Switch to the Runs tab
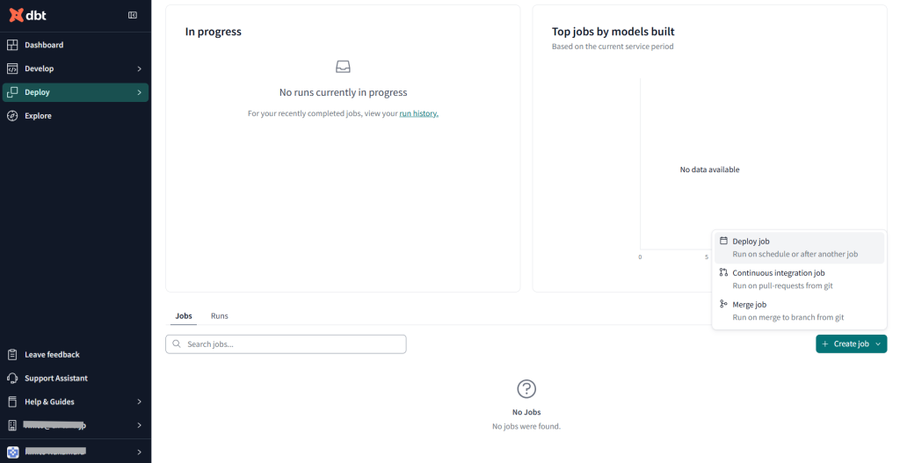This screenshot has width=900, height=463. [x=220, y=315]
